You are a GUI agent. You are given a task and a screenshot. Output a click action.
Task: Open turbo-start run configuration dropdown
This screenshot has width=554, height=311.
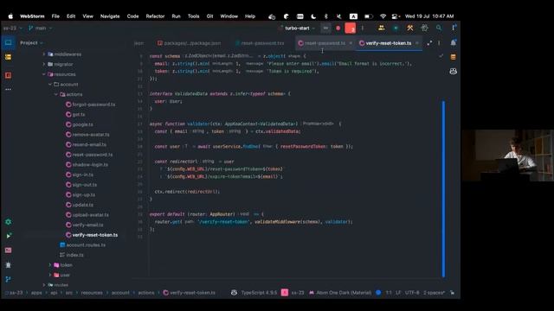click(297, 28)
